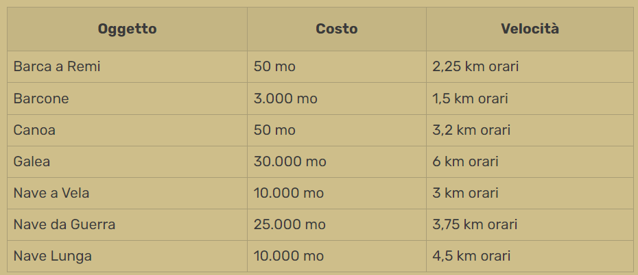
Task: Click the Nave Lunga cell
Action: 52,256
